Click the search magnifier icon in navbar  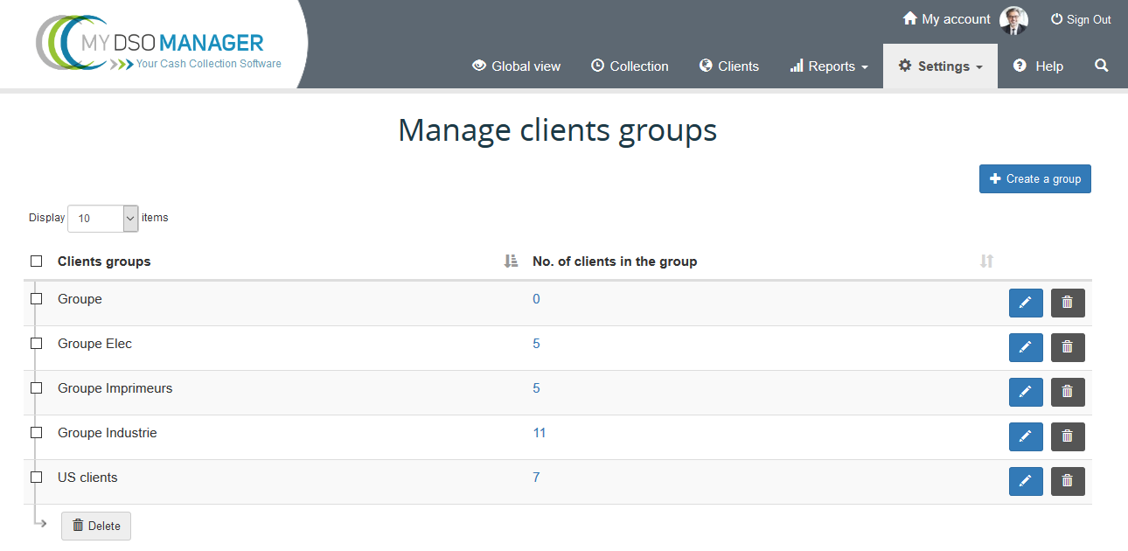(x=1101, y=66)
